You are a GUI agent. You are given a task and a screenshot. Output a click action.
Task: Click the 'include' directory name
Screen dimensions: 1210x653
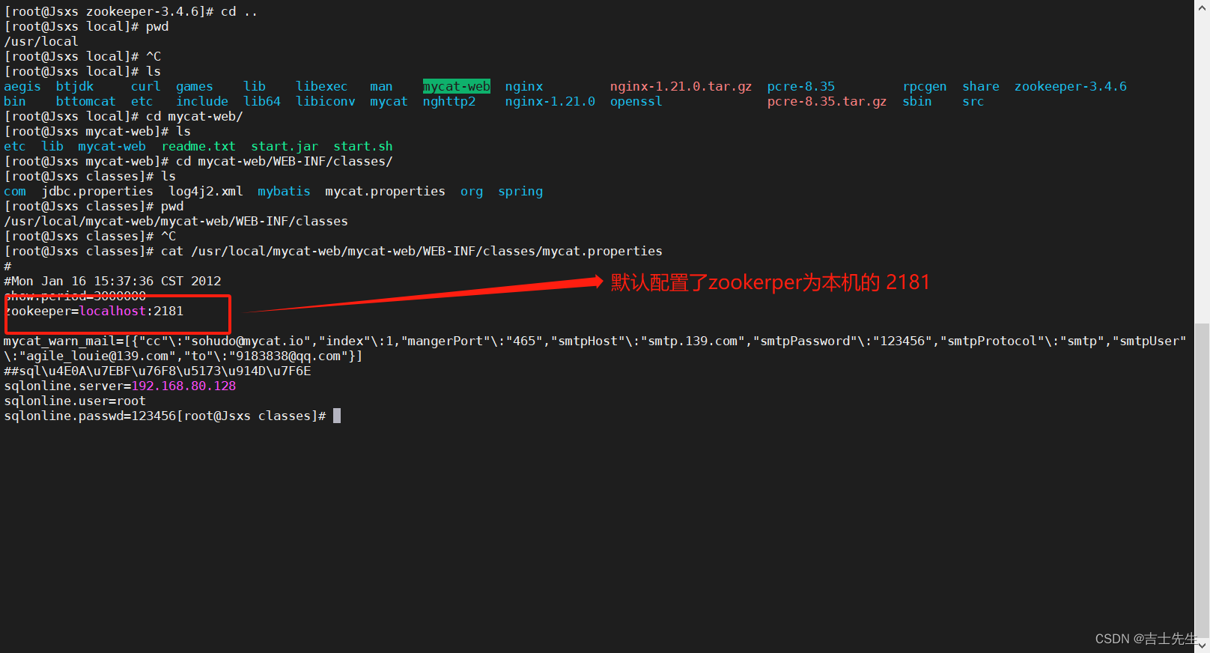point(202,102)
